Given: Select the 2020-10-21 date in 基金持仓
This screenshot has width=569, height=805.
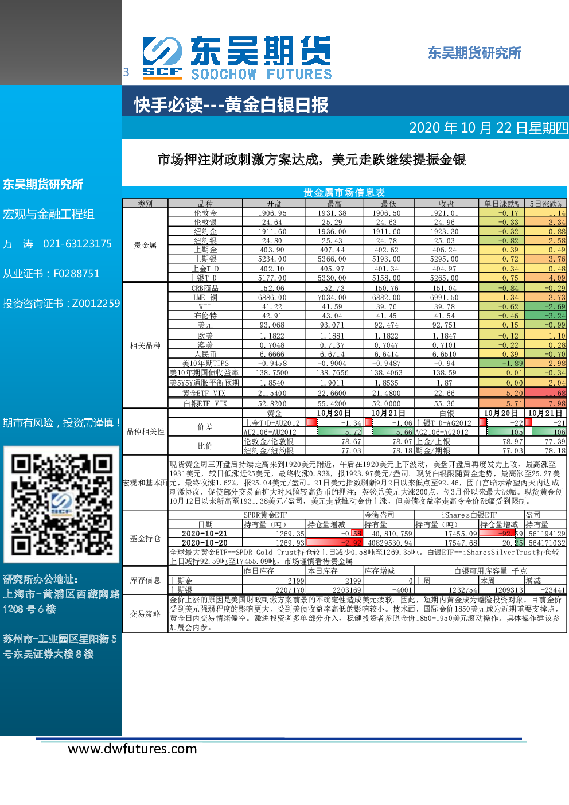Looking at the screenshot, I should click(205, 534).
